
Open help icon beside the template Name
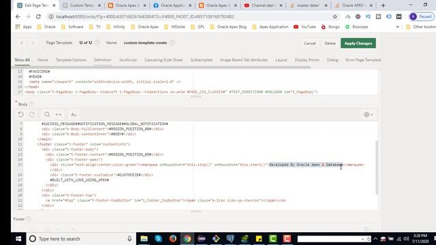[x=172, y=42]
